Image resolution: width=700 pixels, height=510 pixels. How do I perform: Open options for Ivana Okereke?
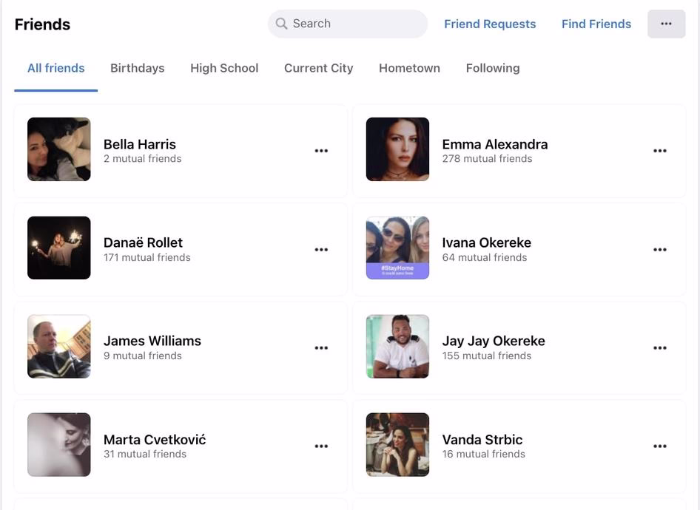659,249
